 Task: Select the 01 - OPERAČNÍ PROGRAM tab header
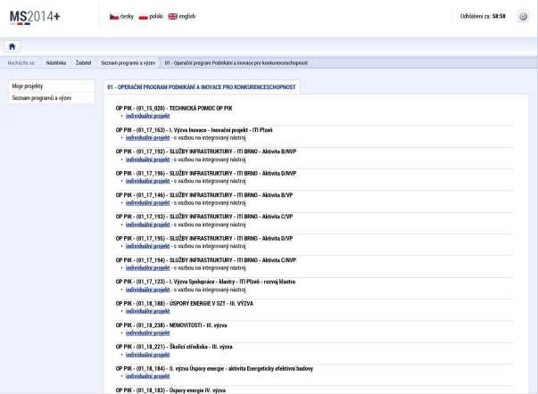click(x=202, y=87)
